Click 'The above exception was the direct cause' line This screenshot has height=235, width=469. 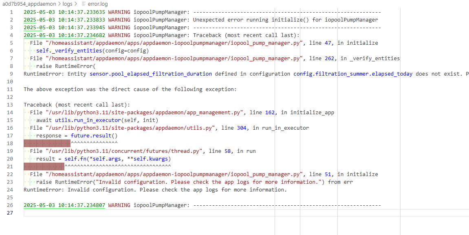[x=130, y=89]
